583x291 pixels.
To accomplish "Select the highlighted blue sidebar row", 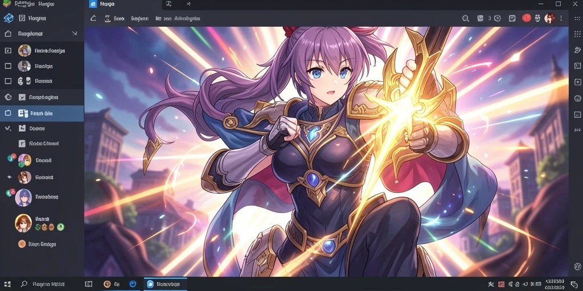I will coord(42,114).
